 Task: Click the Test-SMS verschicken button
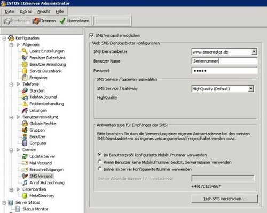[224, 199]
